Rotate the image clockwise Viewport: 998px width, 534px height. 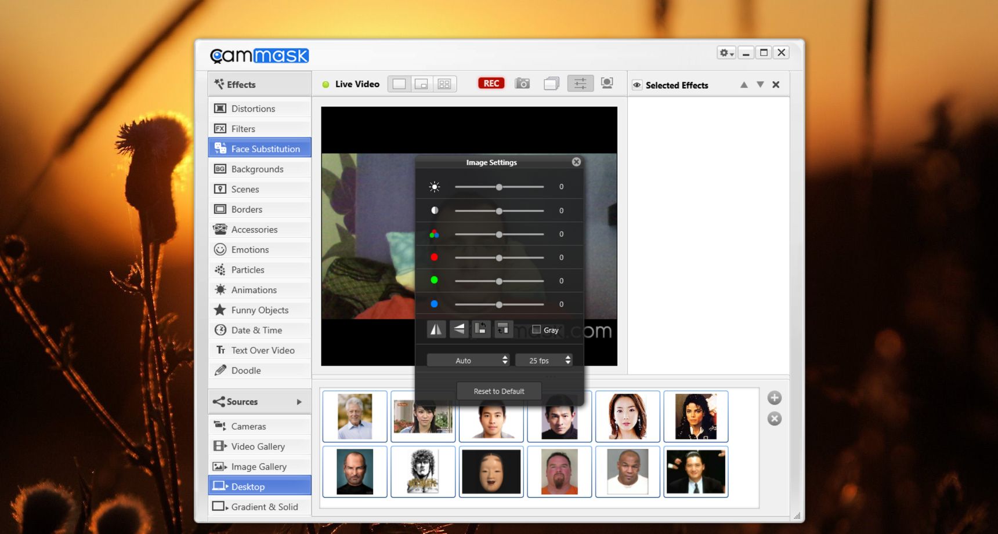tap(503, 329)
